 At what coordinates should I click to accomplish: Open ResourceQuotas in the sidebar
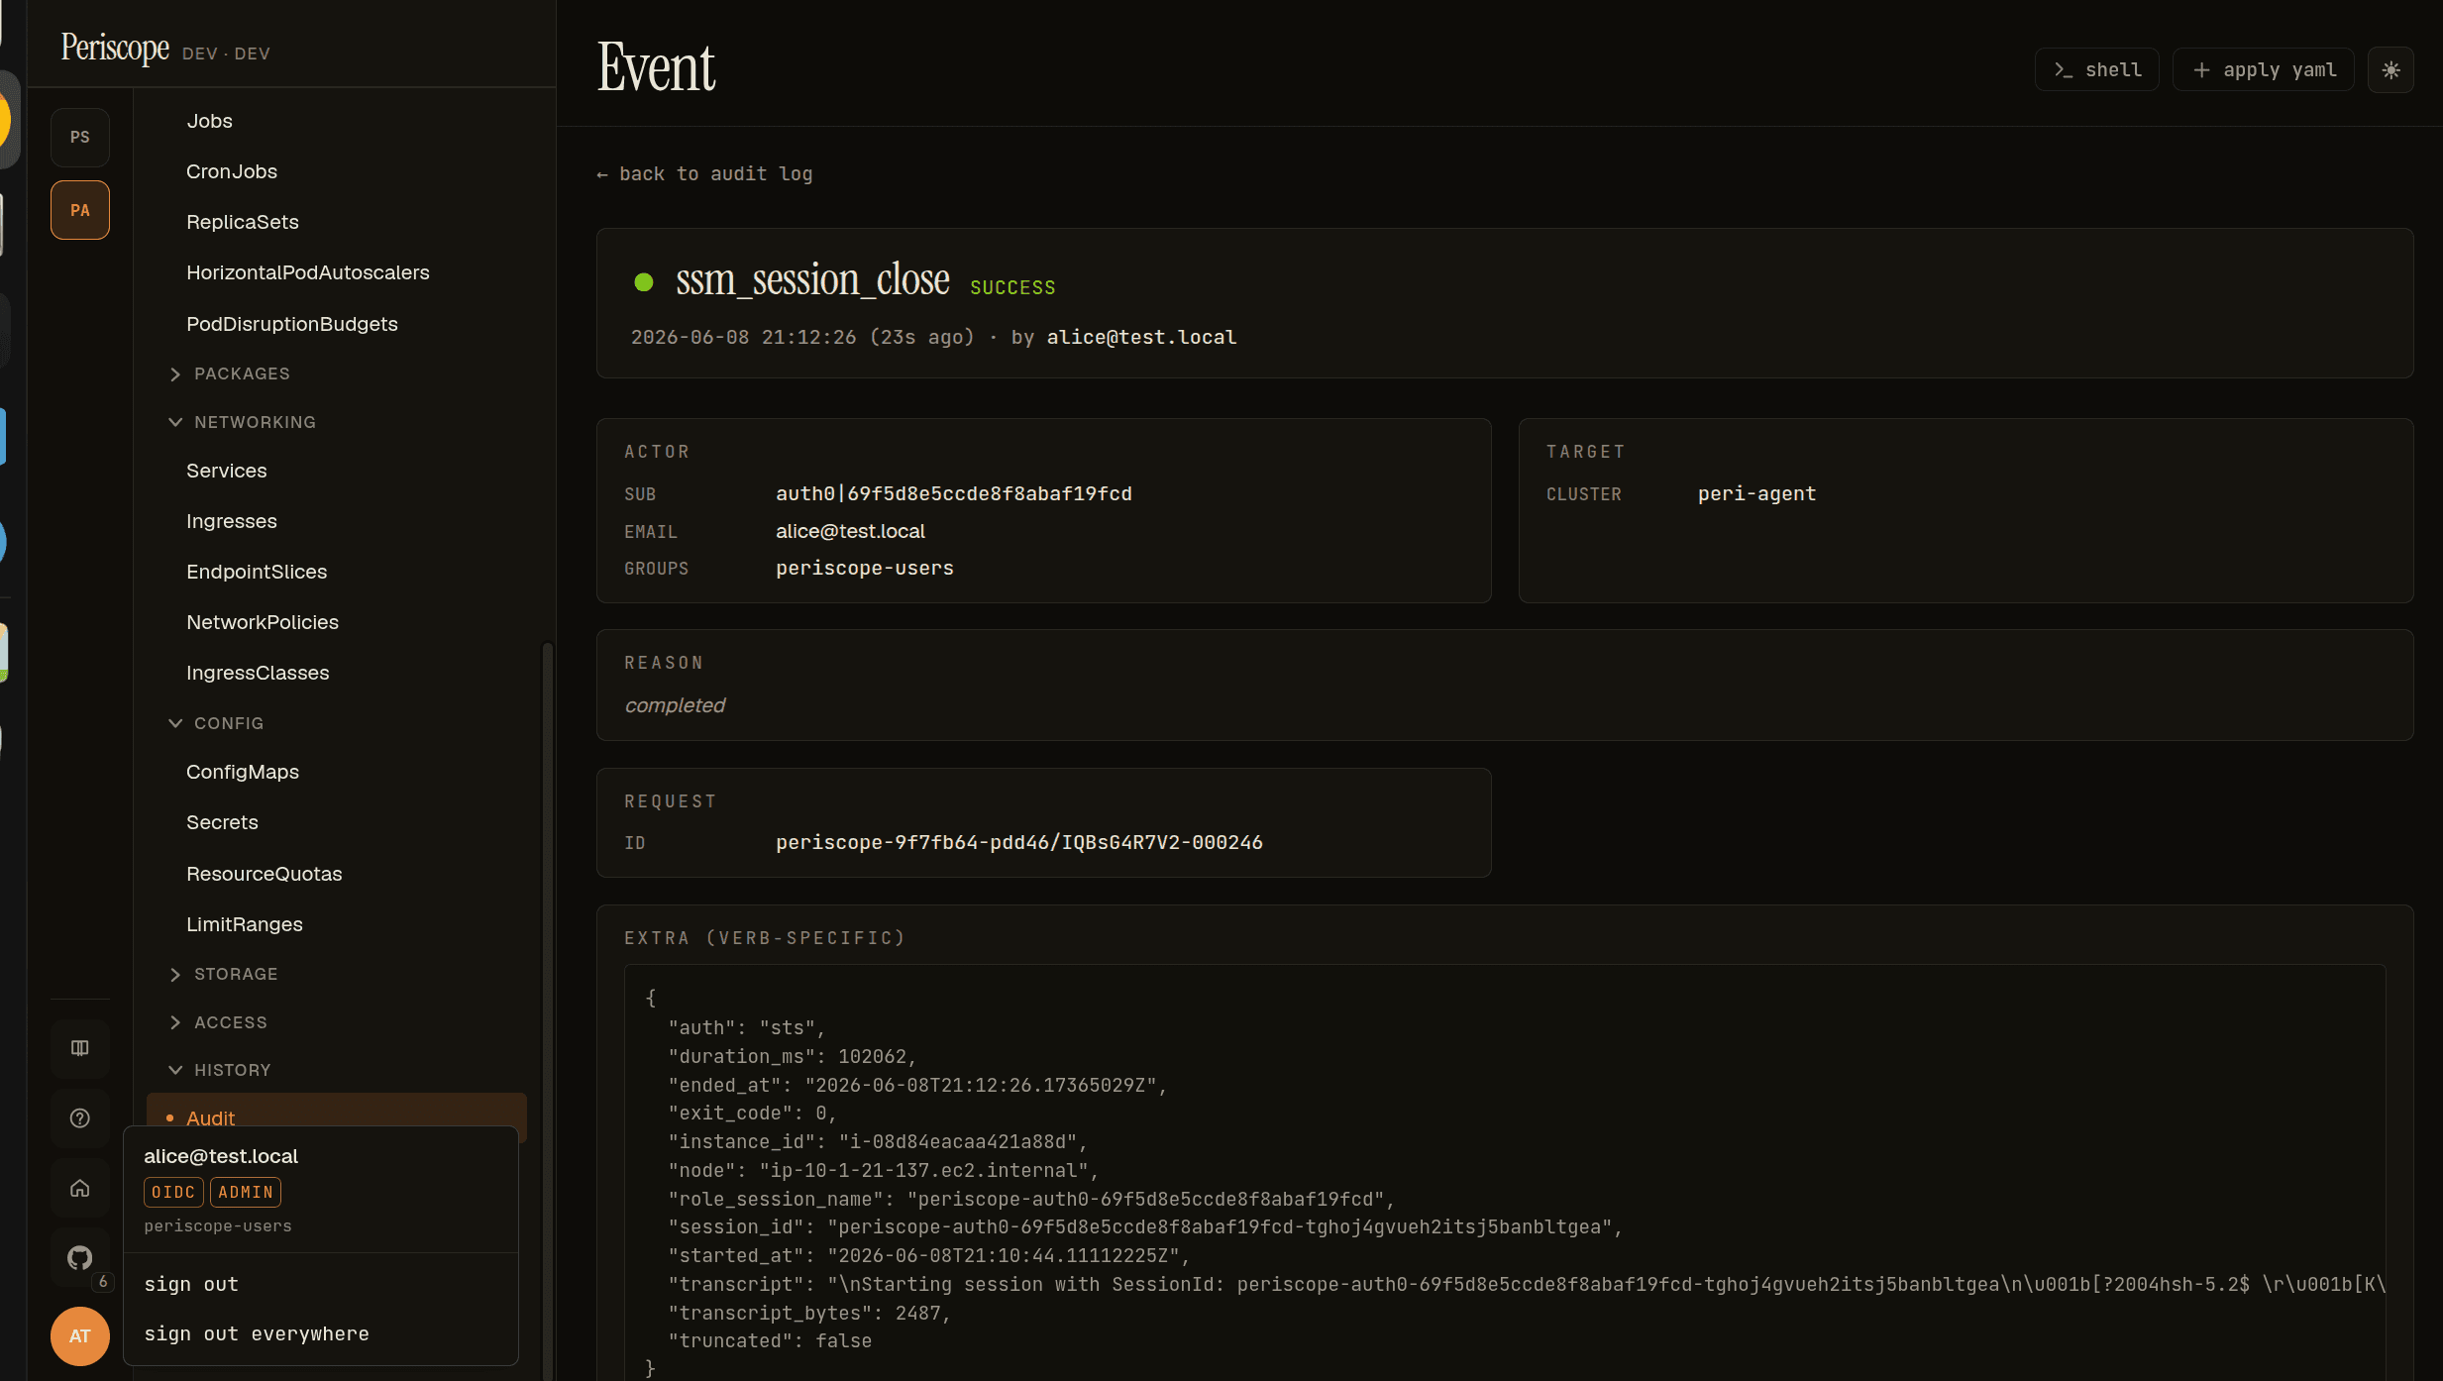tap(265, 874)
